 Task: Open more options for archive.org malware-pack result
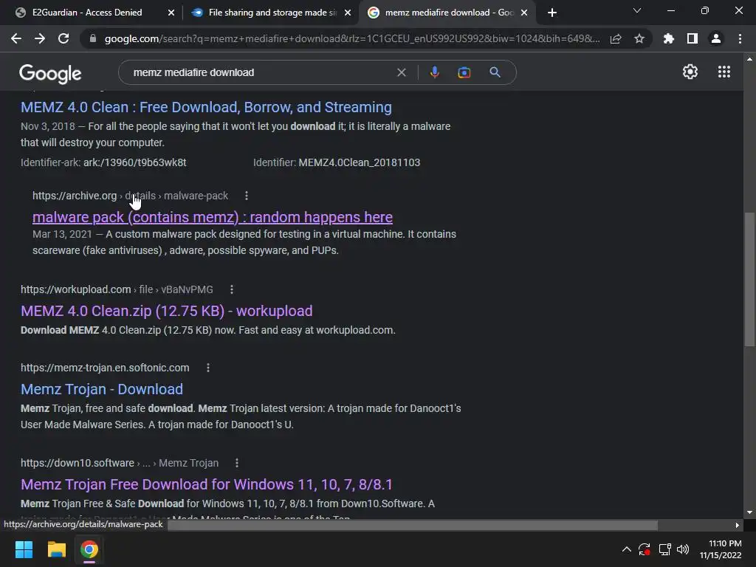click(247, 196)
